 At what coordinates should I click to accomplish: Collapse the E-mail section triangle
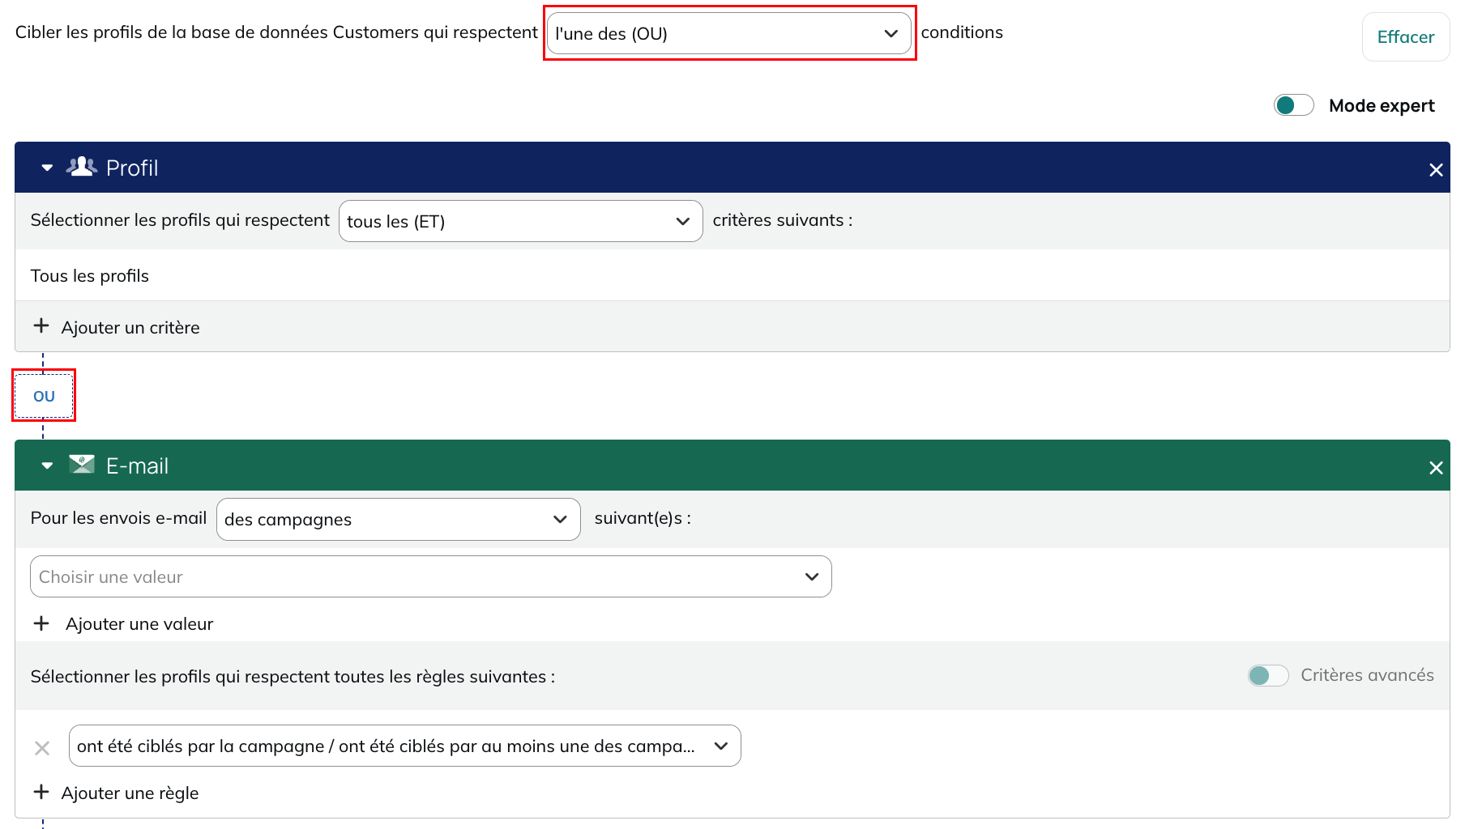tap(47, 466)
